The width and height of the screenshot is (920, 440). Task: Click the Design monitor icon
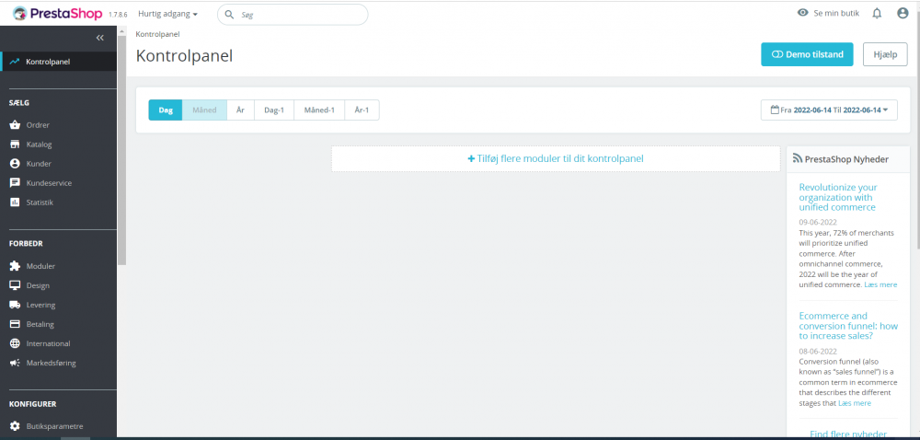[x=15, y=285]
